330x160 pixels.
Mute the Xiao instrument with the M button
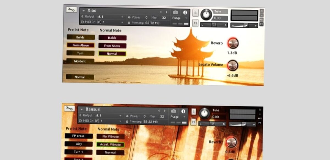196,23
